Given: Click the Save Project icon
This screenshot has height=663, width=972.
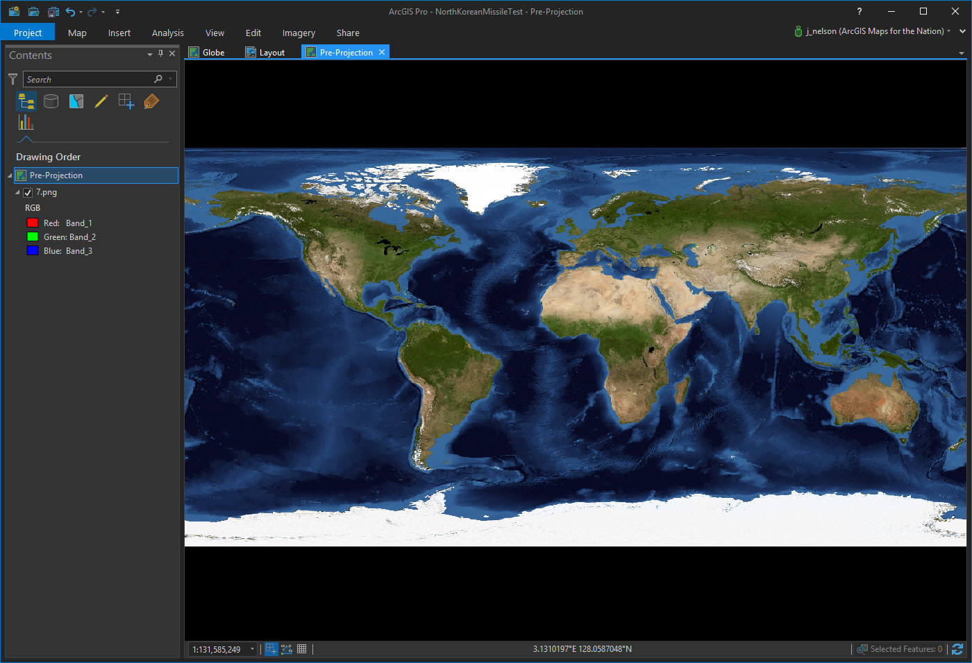Looking at the screenshot, I should (x=53, y=12).
